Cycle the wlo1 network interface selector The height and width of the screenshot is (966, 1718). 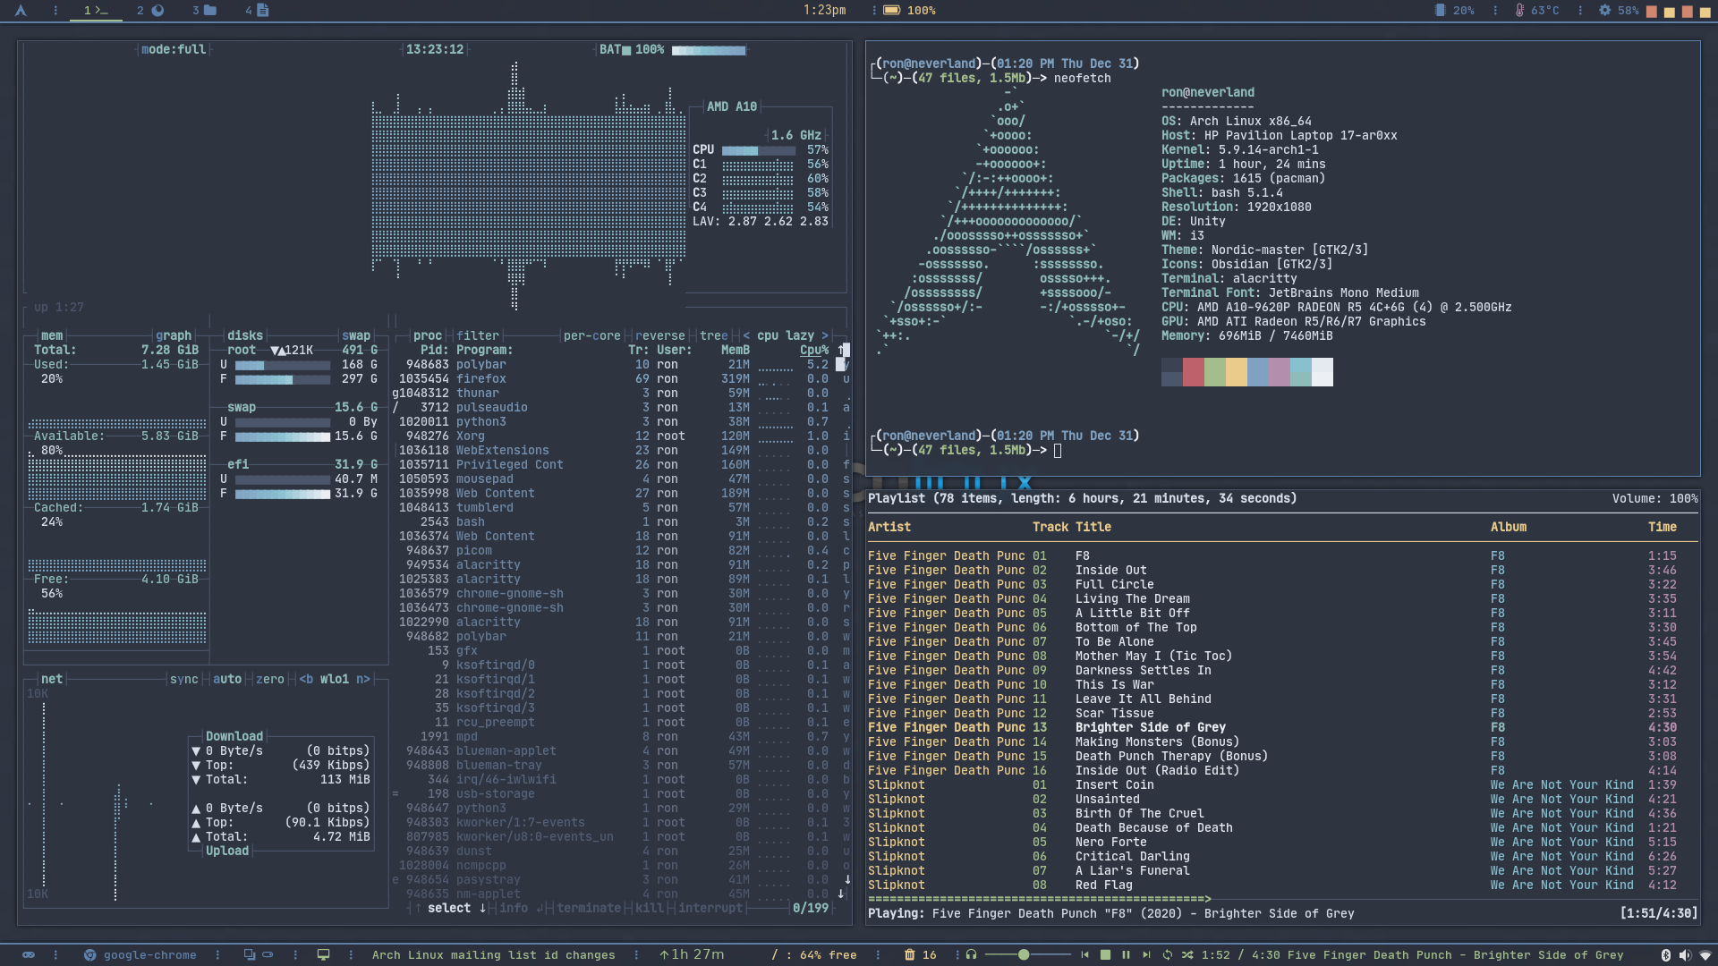click(x=336, y=679)
